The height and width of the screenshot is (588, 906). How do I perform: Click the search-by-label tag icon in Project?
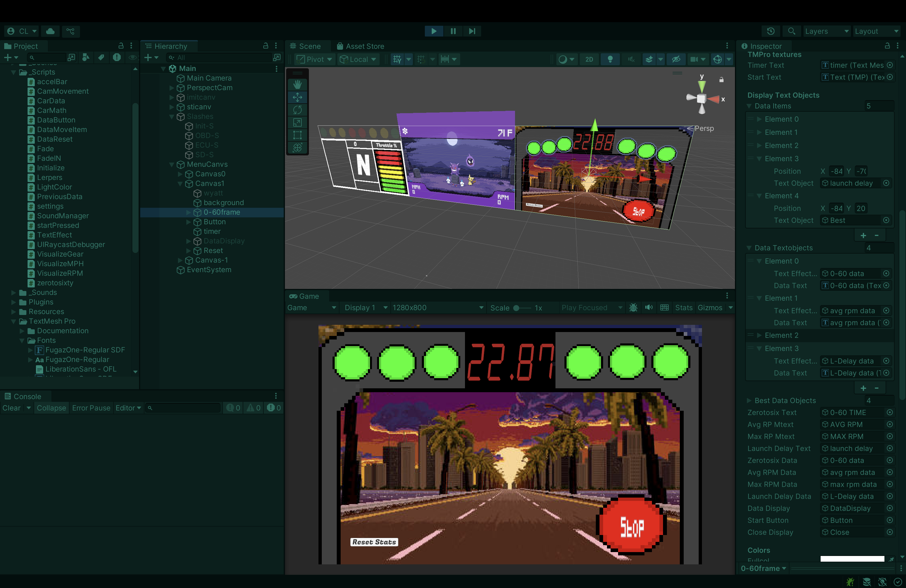(101, 57)
